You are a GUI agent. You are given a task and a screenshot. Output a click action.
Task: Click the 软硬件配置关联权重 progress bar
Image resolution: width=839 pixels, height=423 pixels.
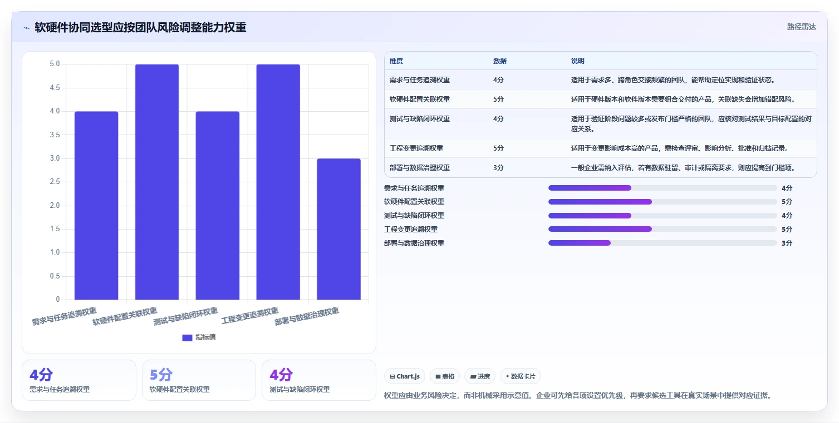pyautogui.click(x=663, y=202)
